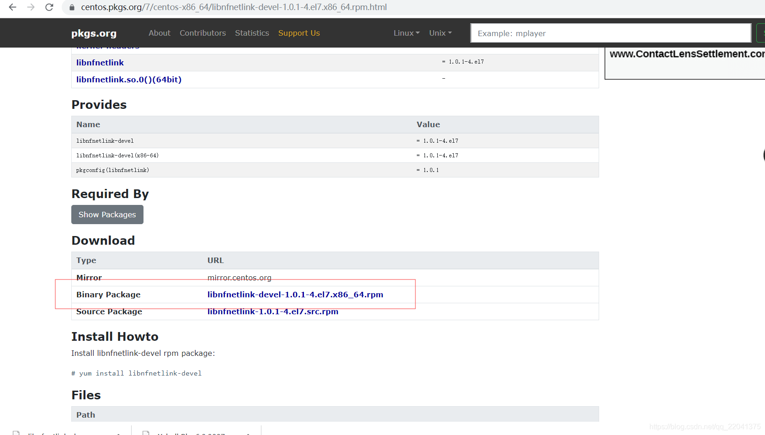Click the Install Howto heading

pos(115,337)
